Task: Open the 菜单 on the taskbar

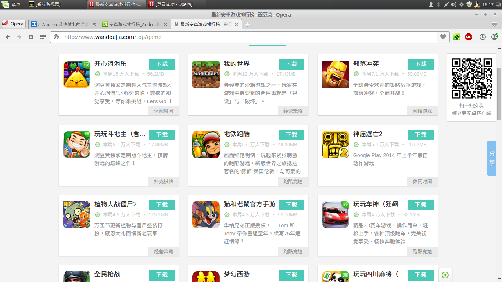Action: tap(11, 4)
